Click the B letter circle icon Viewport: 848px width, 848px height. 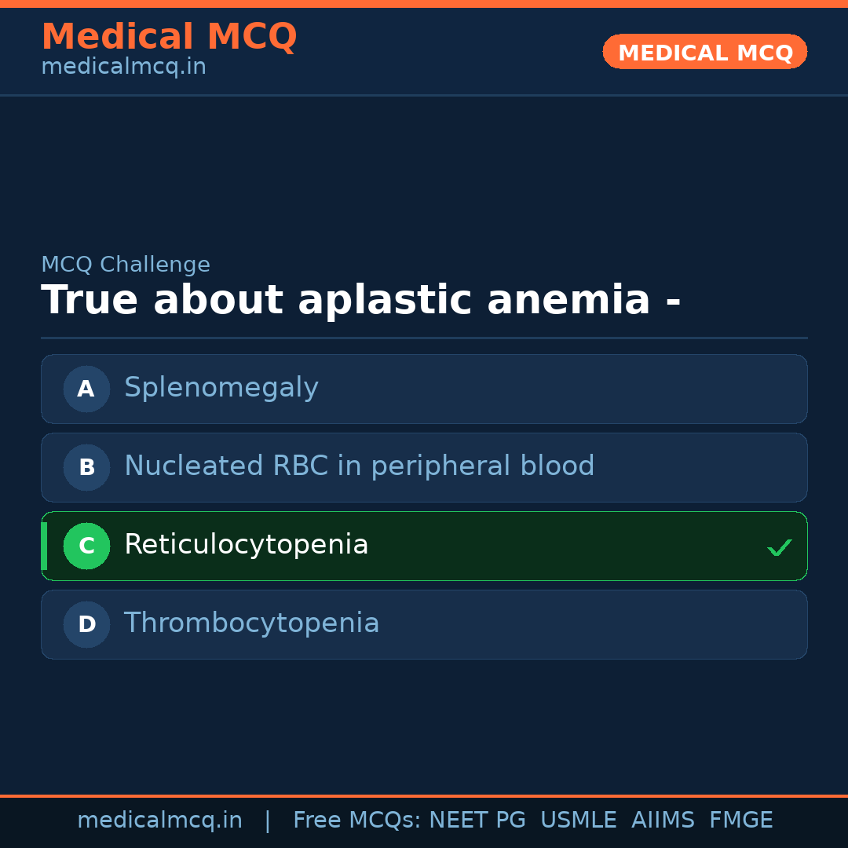point(86,467)
